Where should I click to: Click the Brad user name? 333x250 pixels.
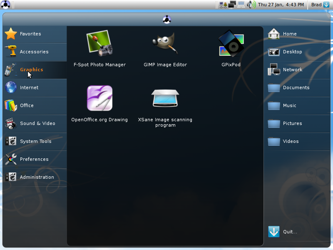(316, 5)
